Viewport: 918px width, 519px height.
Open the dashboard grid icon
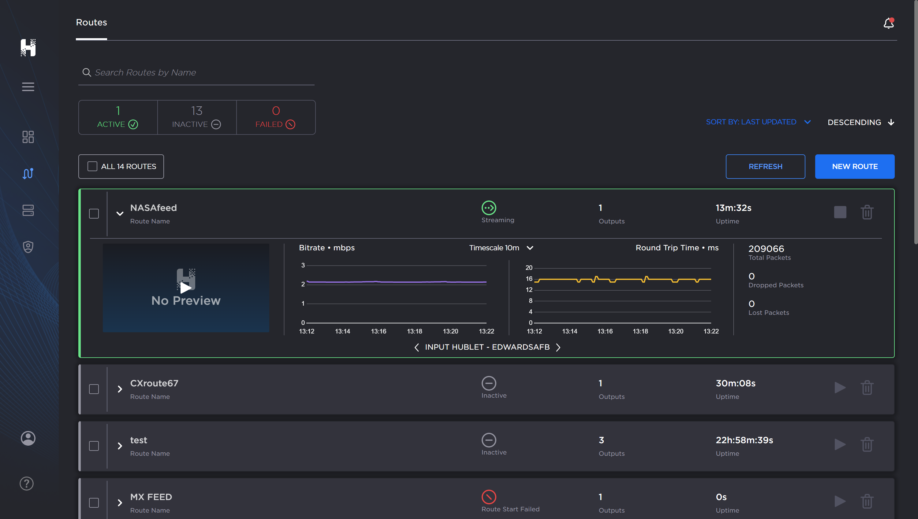pos(28,137)
